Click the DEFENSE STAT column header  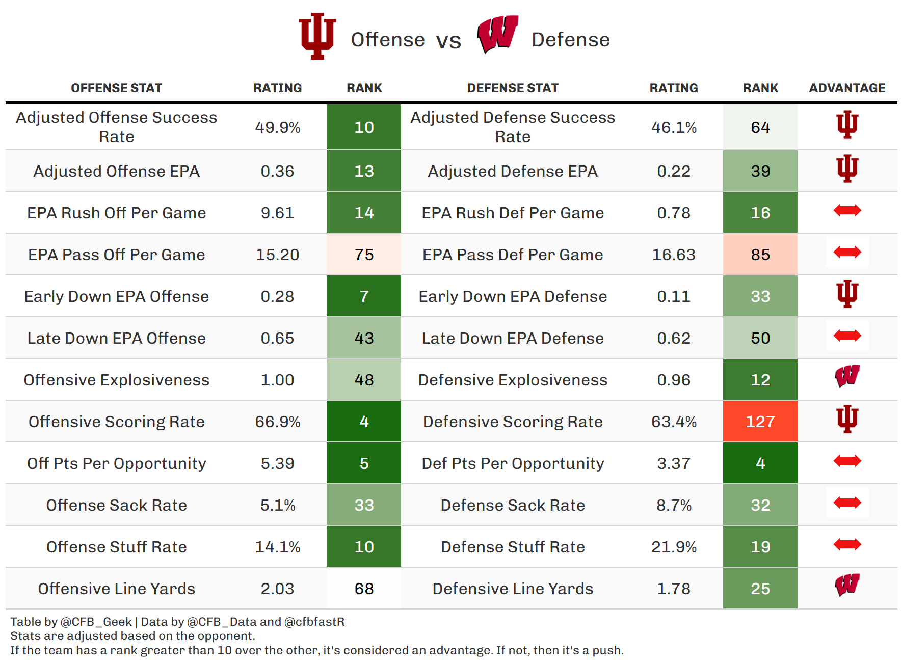513,88
